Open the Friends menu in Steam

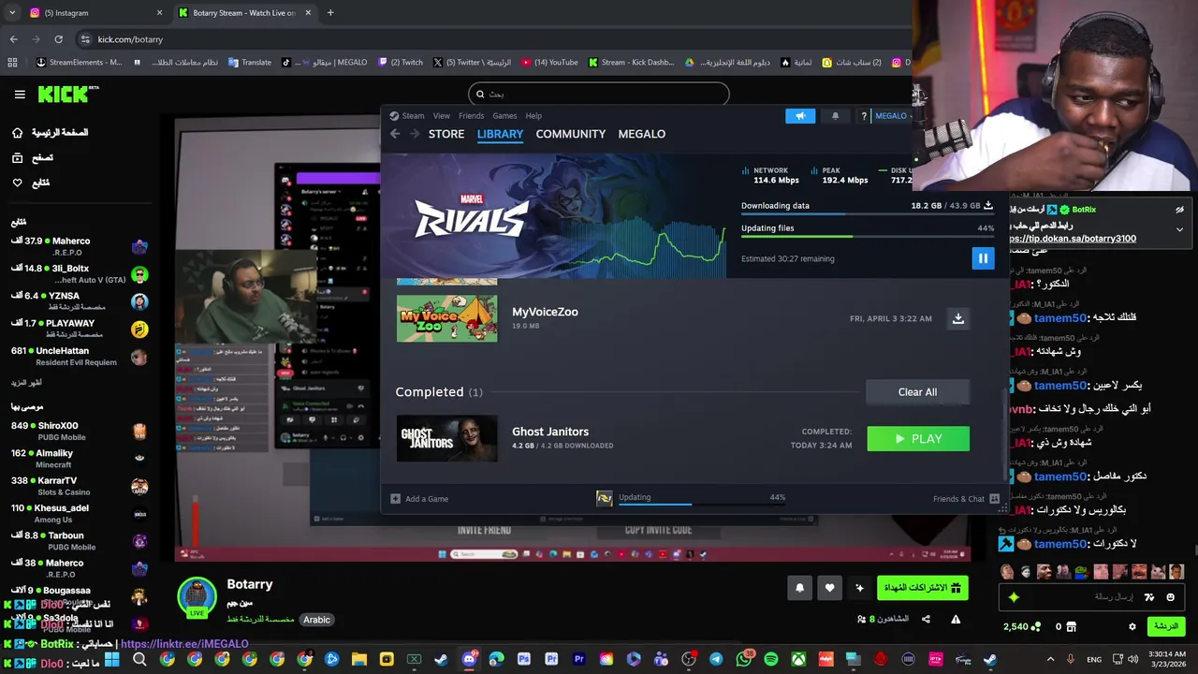coord(472,116)
